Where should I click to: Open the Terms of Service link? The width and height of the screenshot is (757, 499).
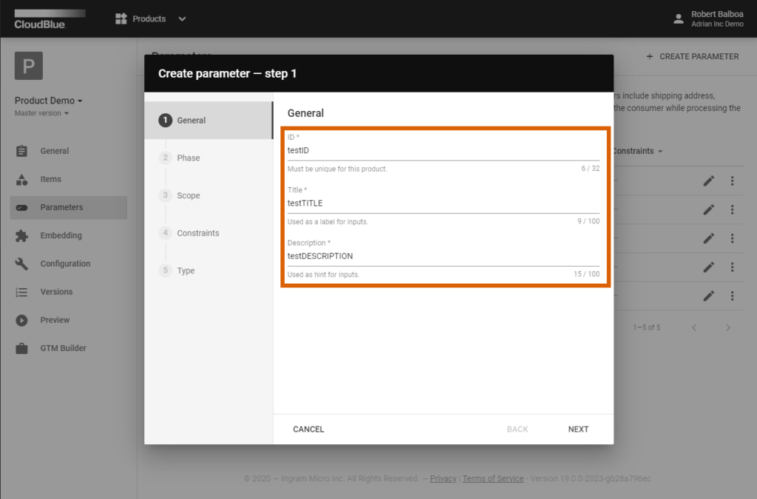[493, 478]
